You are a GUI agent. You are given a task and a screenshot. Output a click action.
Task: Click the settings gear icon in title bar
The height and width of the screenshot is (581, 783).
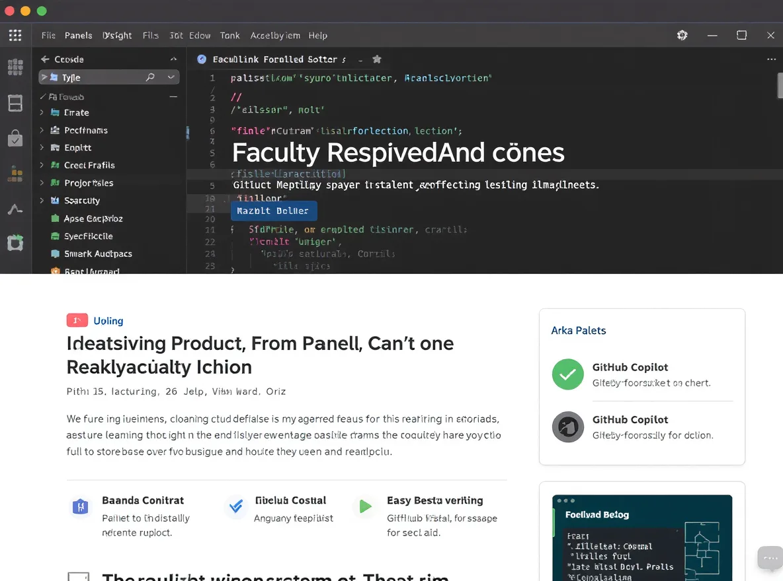coord(682,35)
